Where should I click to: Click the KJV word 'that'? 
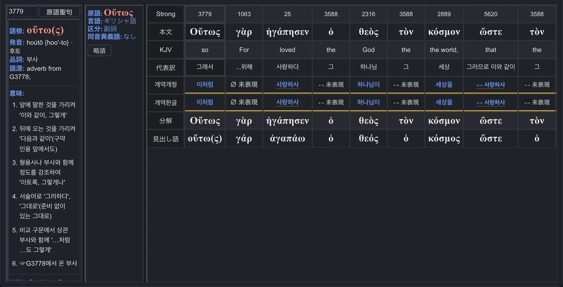[491, 50]
